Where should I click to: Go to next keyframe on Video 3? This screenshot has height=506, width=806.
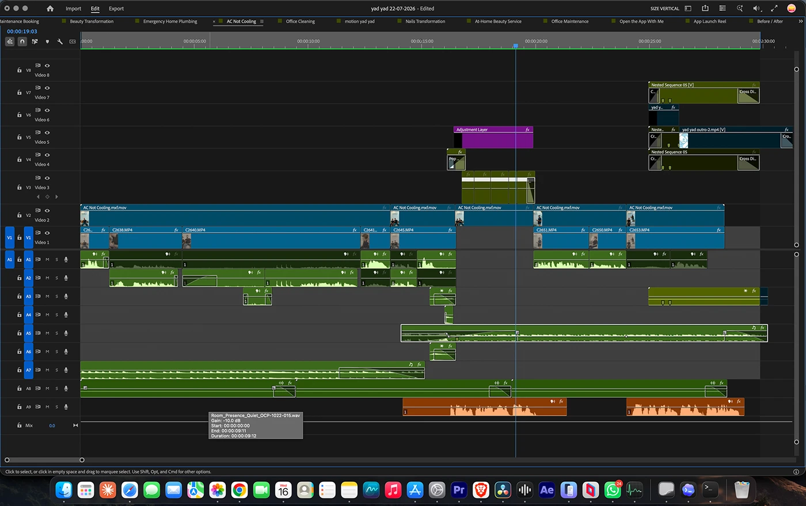[56, 197]
